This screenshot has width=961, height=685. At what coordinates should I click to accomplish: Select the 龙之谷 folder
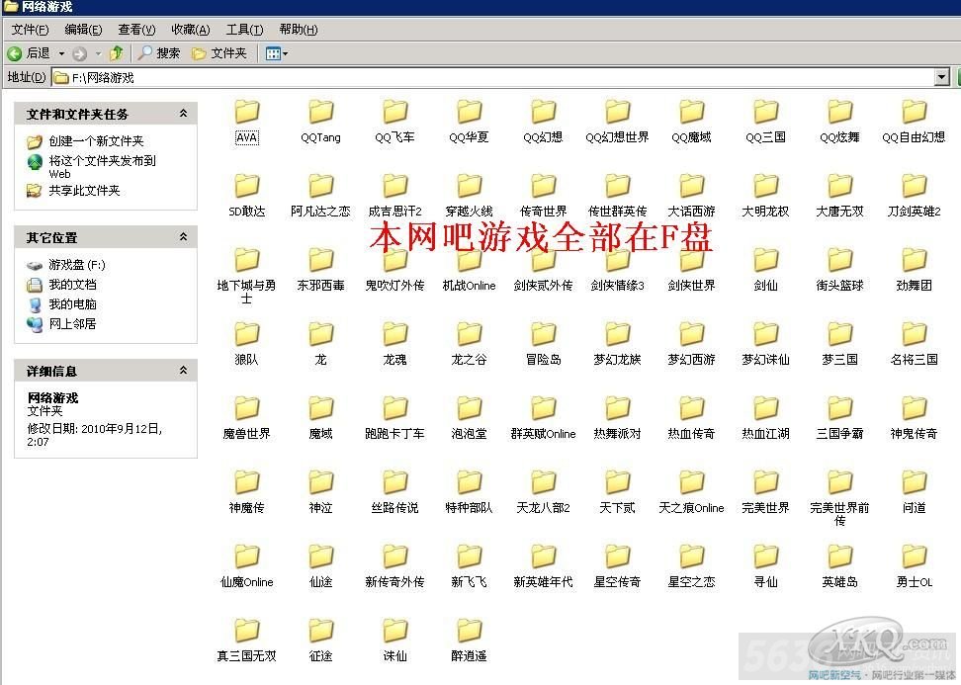469,344
